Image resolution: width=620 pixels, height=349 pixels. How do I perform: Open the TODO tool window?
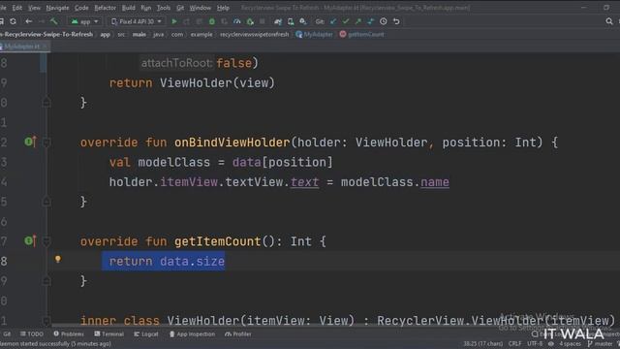pyautogui.click(x=32, y=333)
